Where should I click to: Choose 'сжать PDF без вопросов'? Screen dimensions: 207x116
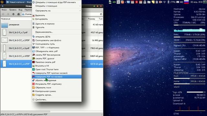pos(57,55)
